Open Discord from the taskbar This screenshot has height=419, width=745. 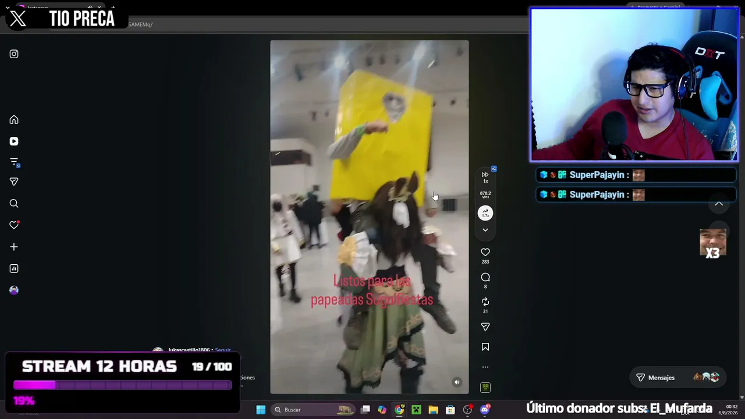pos(485,410)
